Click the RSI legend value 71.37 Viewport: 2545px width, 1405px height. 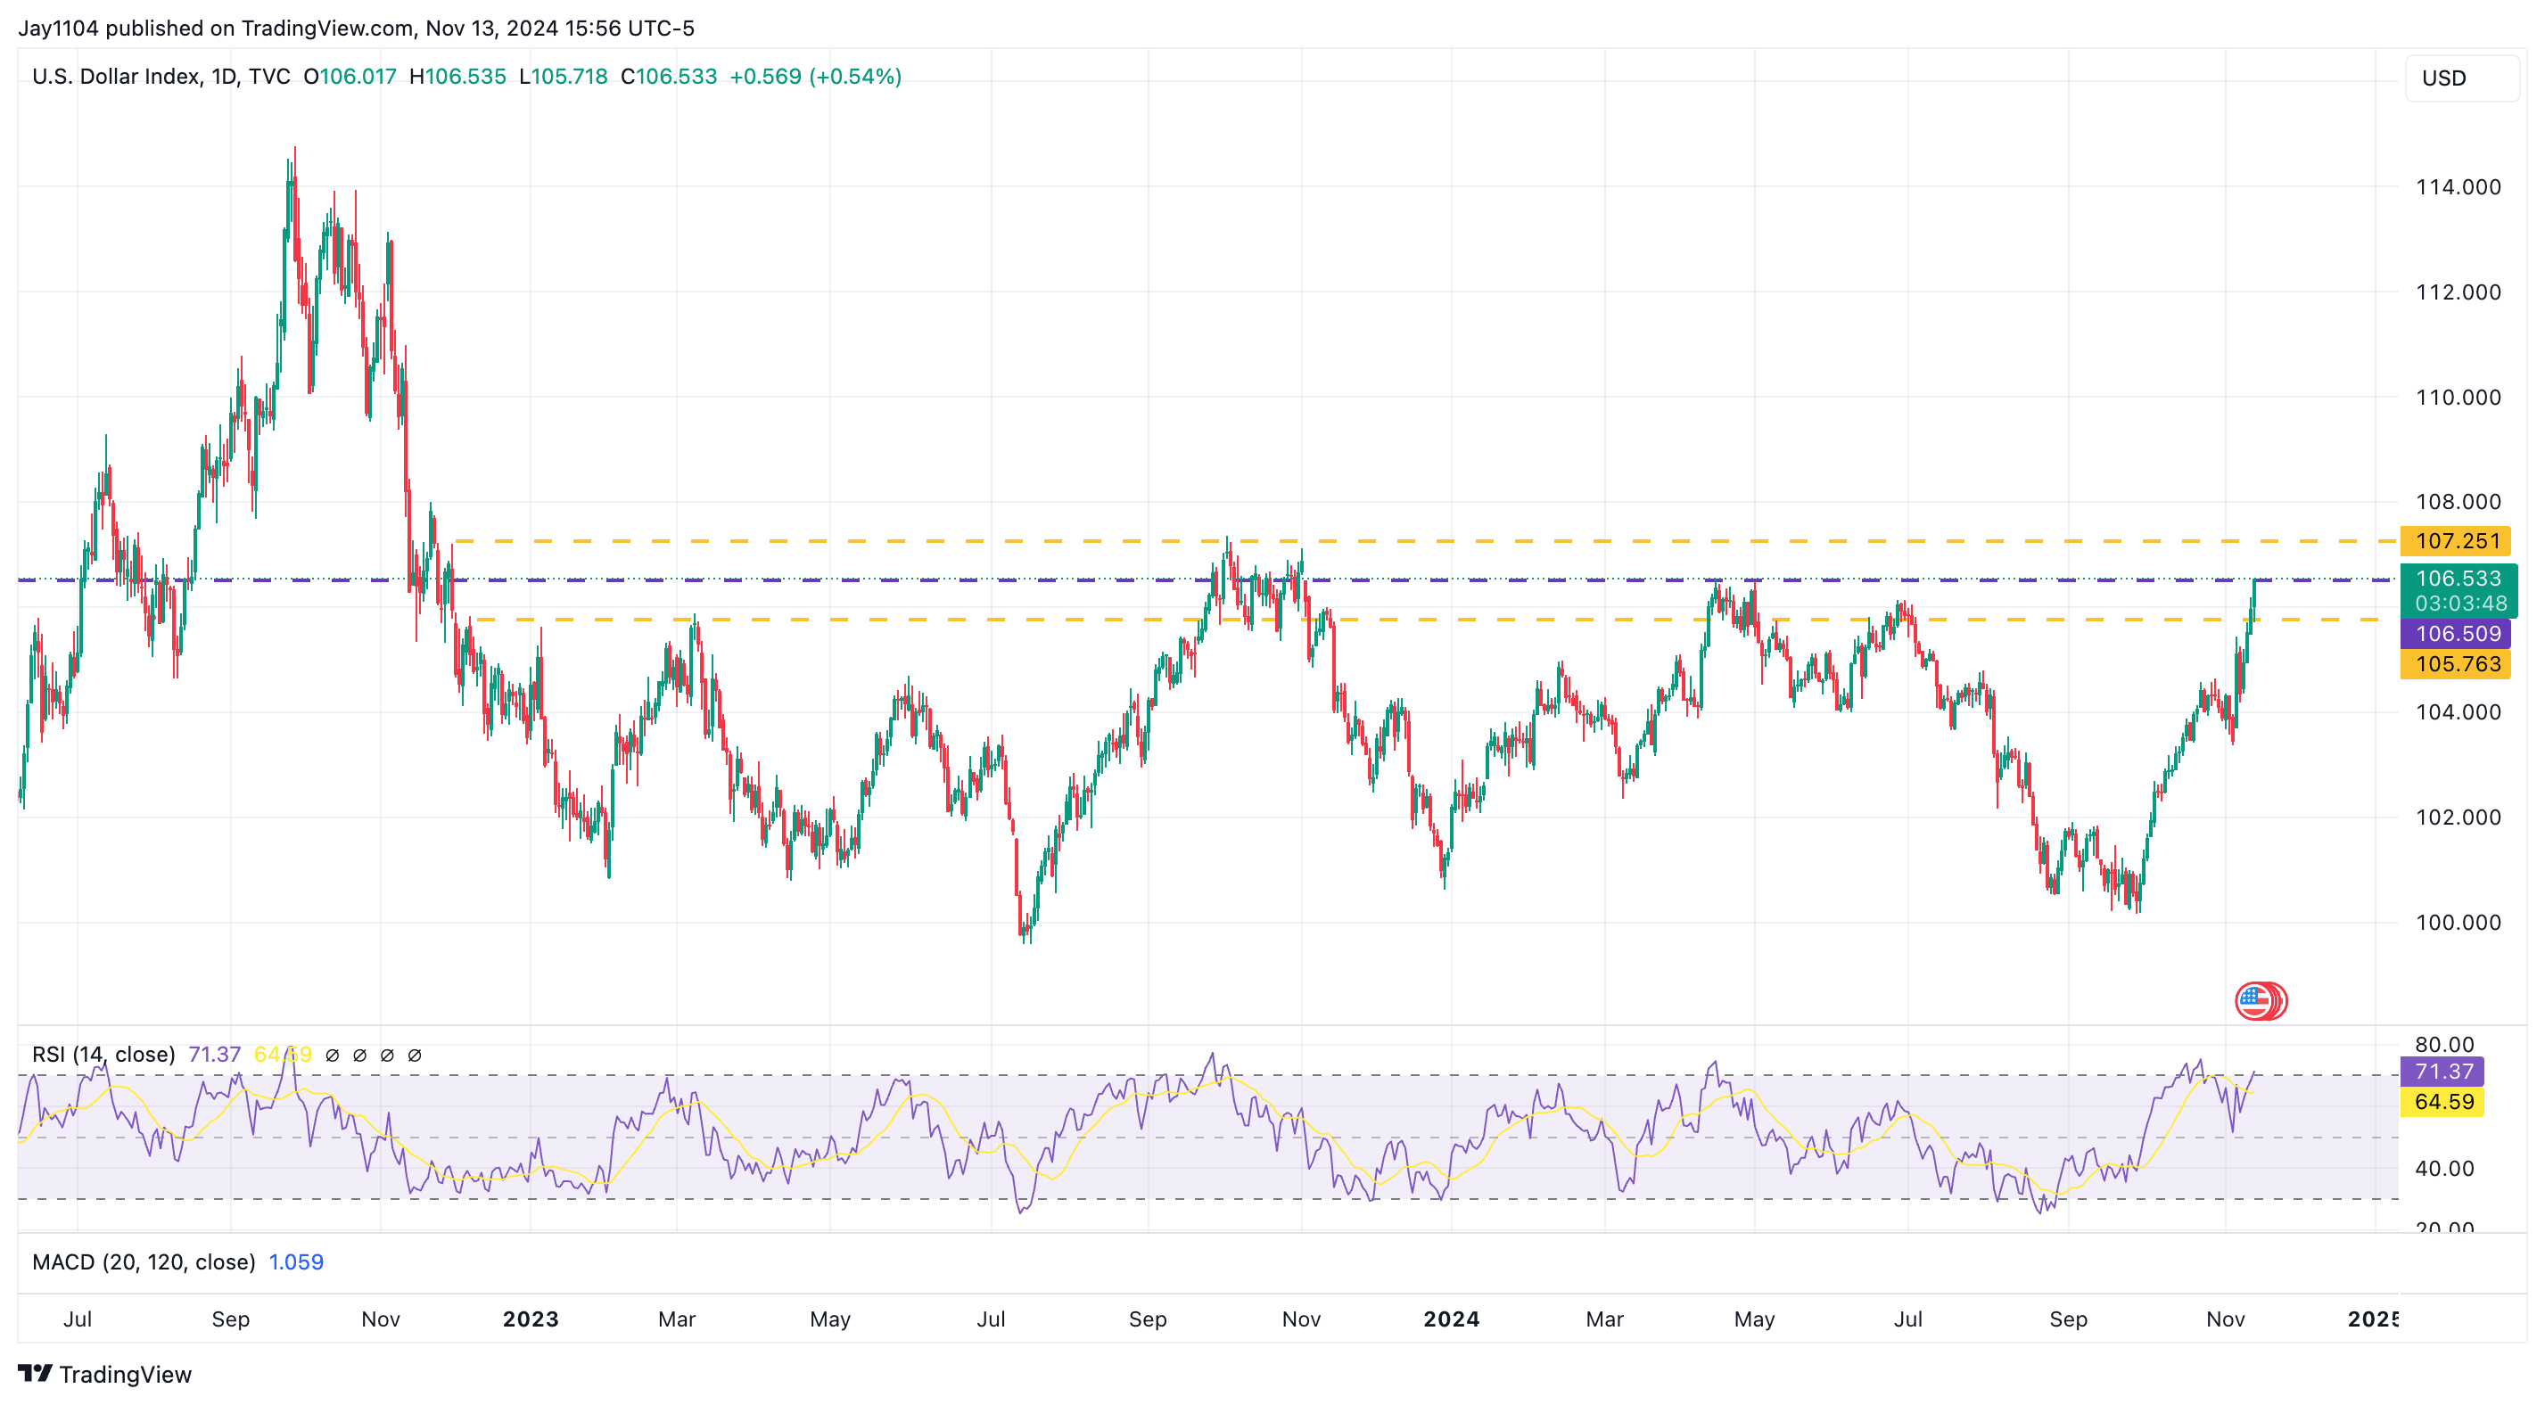(214, 1055)
